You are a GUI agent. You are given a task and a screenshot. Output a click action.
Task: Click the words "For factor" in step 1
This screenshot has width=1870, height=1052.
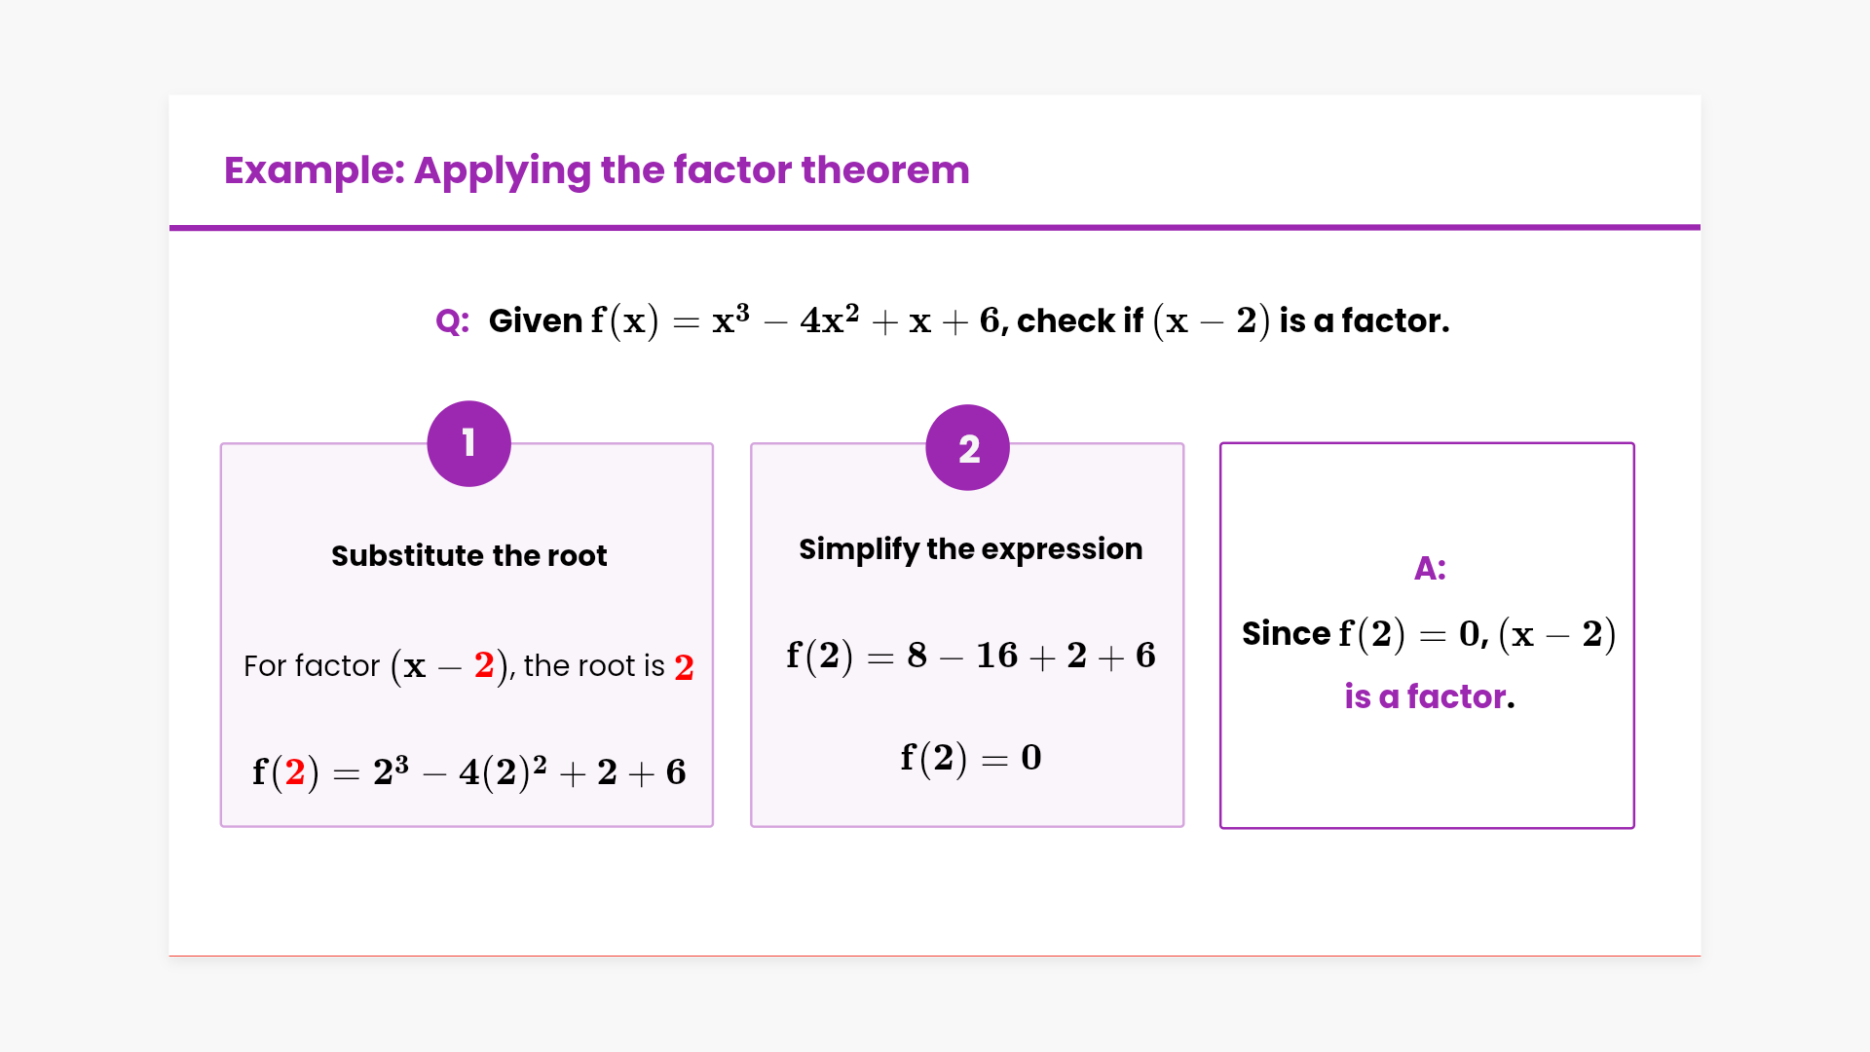coord(311,666)
